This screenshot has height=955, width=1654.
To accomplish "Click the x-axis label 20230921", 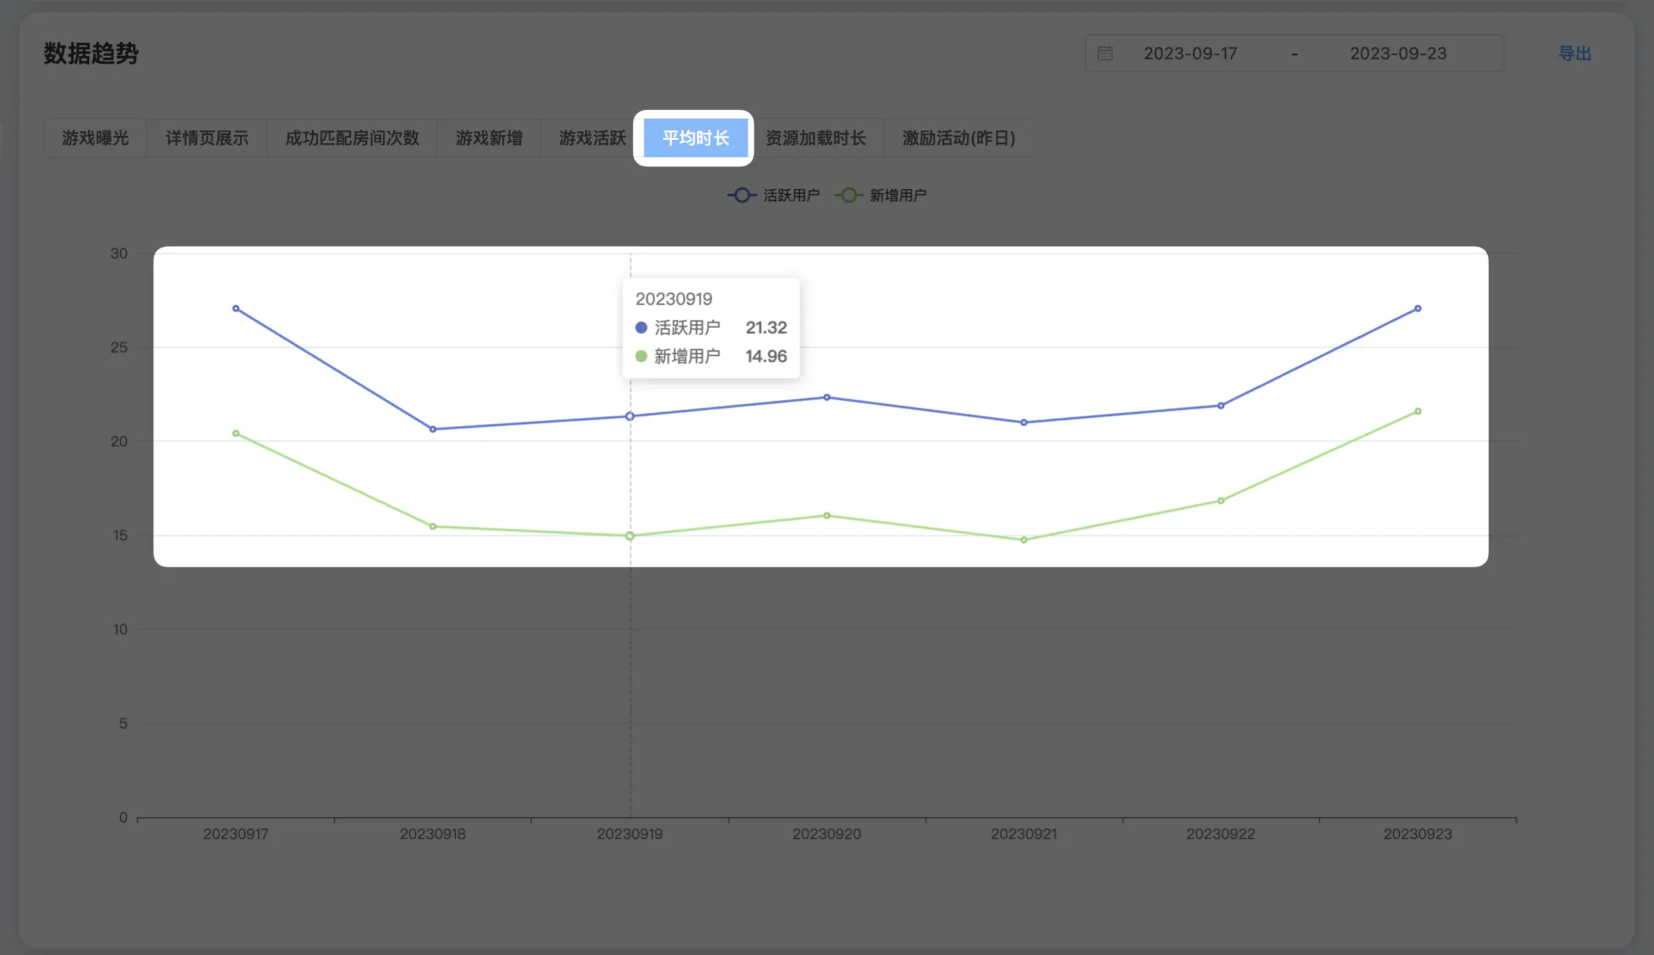I will point(1024,834).
